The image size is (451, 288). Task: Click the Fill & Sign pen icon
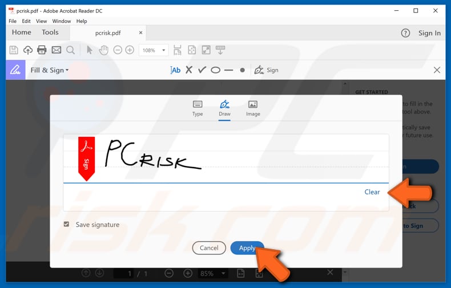coord(15,70)
